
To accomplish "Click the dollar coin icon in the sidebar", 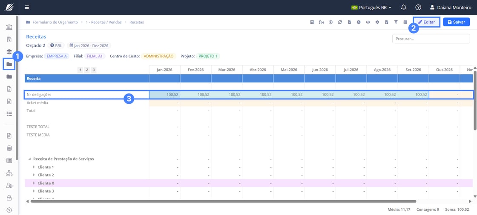I will pyautogui.click(x=9, y=210).
